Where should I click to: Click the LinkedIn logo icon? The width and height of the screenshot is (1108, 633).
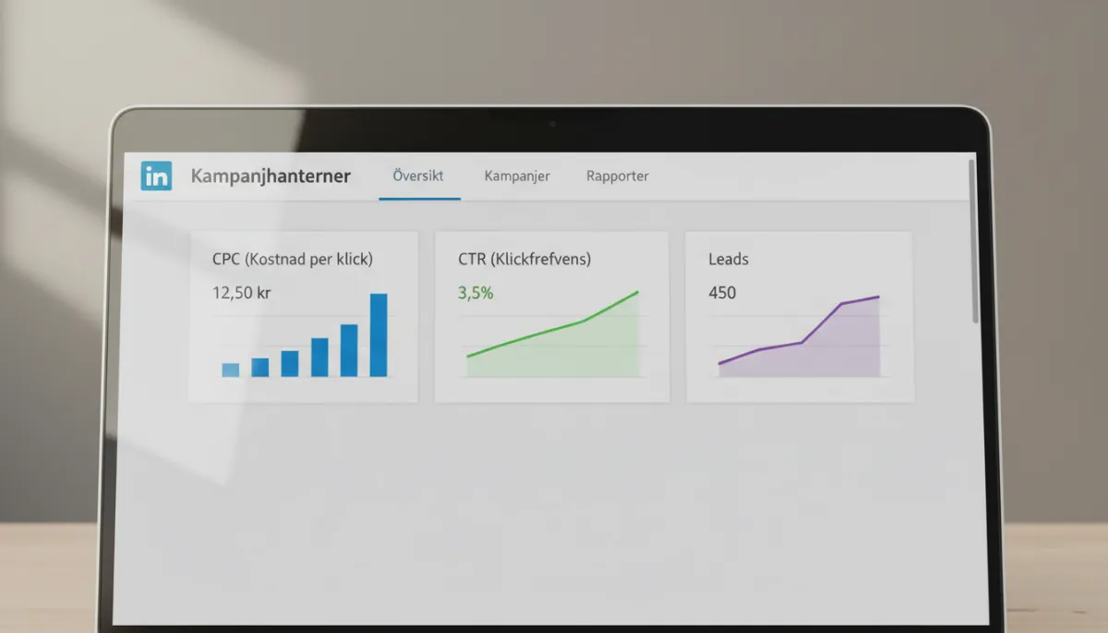156,176
